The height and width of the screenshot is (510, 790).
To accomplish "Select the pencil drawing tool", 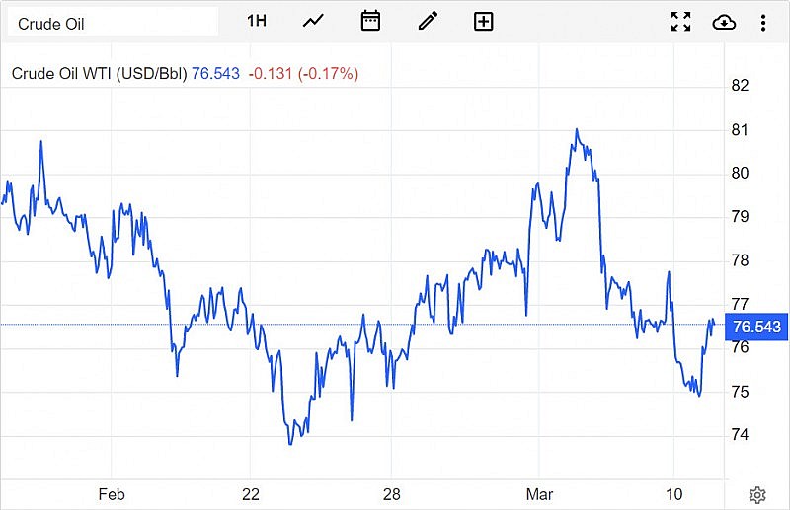I will coord(428,21).
